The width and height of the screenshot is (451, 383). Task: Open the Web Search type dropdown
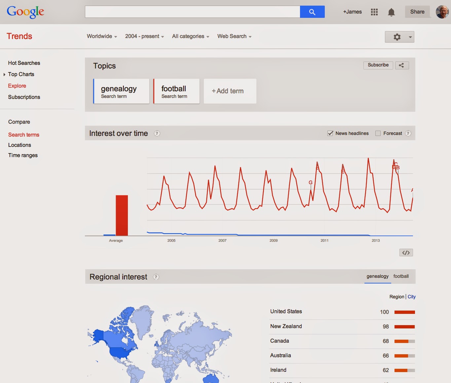pos(234,36)
